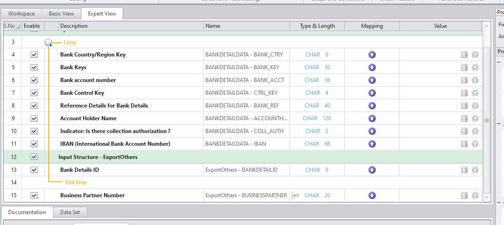
Task: Select the End loop label
Action: pos(76,182)
